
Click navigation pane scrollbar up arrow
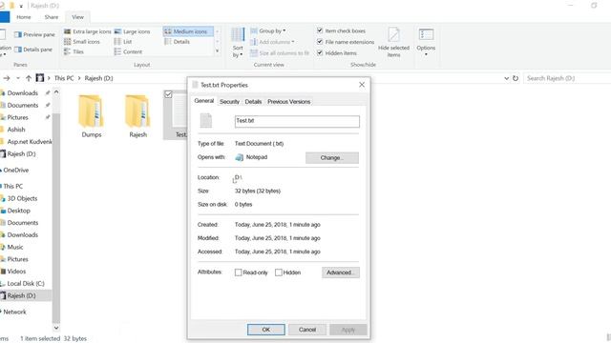pyautogui.click(x=56, y=92)
